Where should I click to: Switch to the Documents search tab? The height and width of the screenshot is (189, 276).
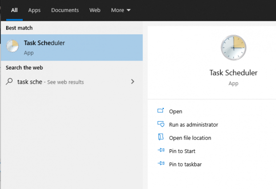[x=65, y=10]
